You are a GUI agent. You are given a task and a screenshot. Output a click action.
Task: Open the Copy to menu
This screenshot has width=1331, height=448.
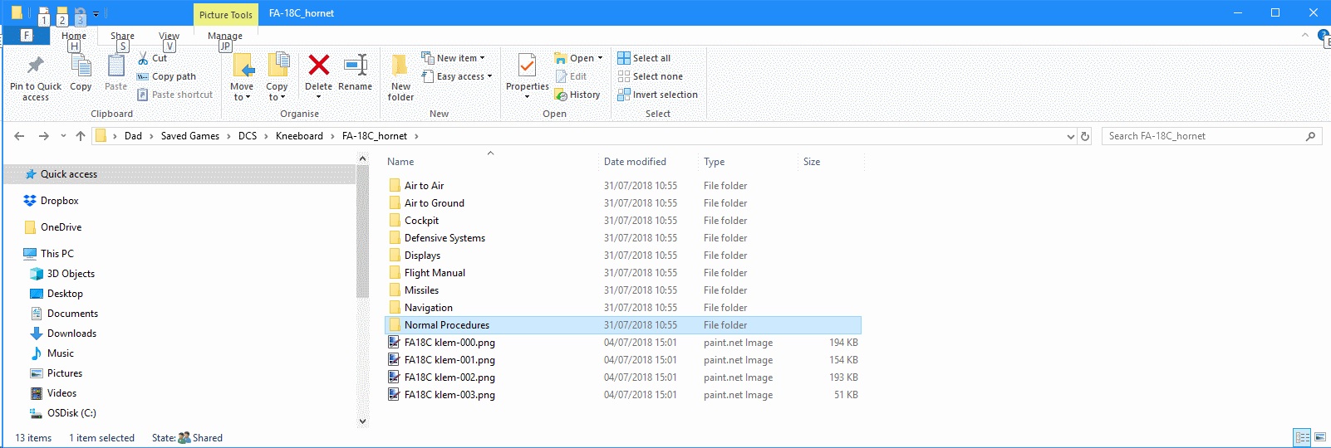[x=277, y=77]
